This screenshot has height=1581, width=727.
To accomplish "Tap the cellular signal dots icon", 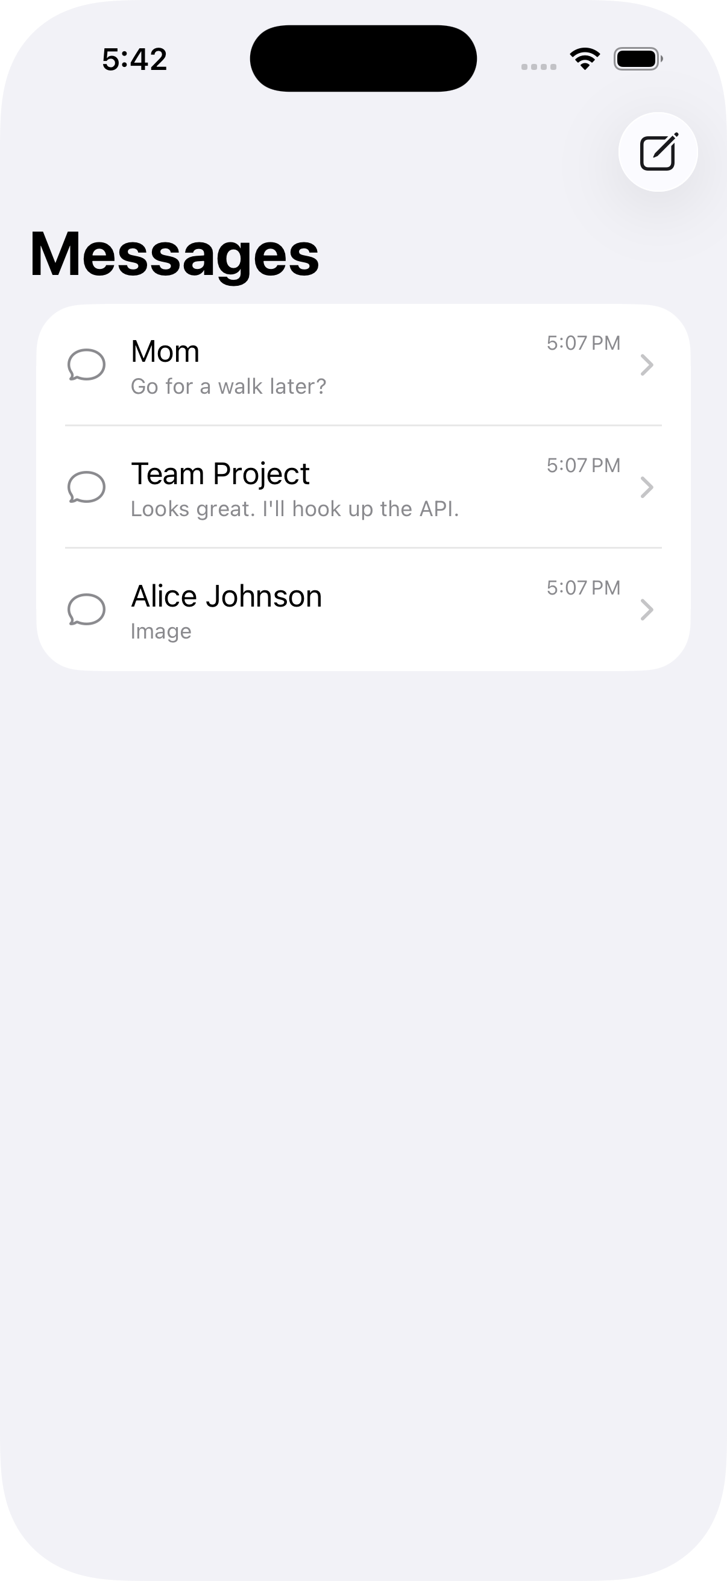I will [539, 66].
